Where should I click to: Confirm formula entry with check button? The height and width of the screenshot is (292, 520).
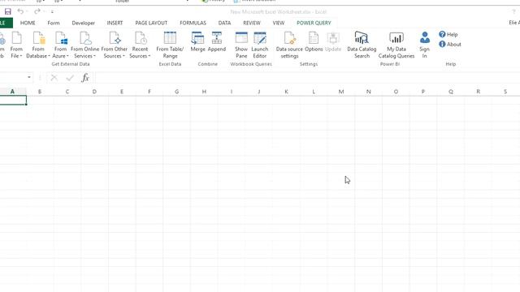tap(70, 78)
